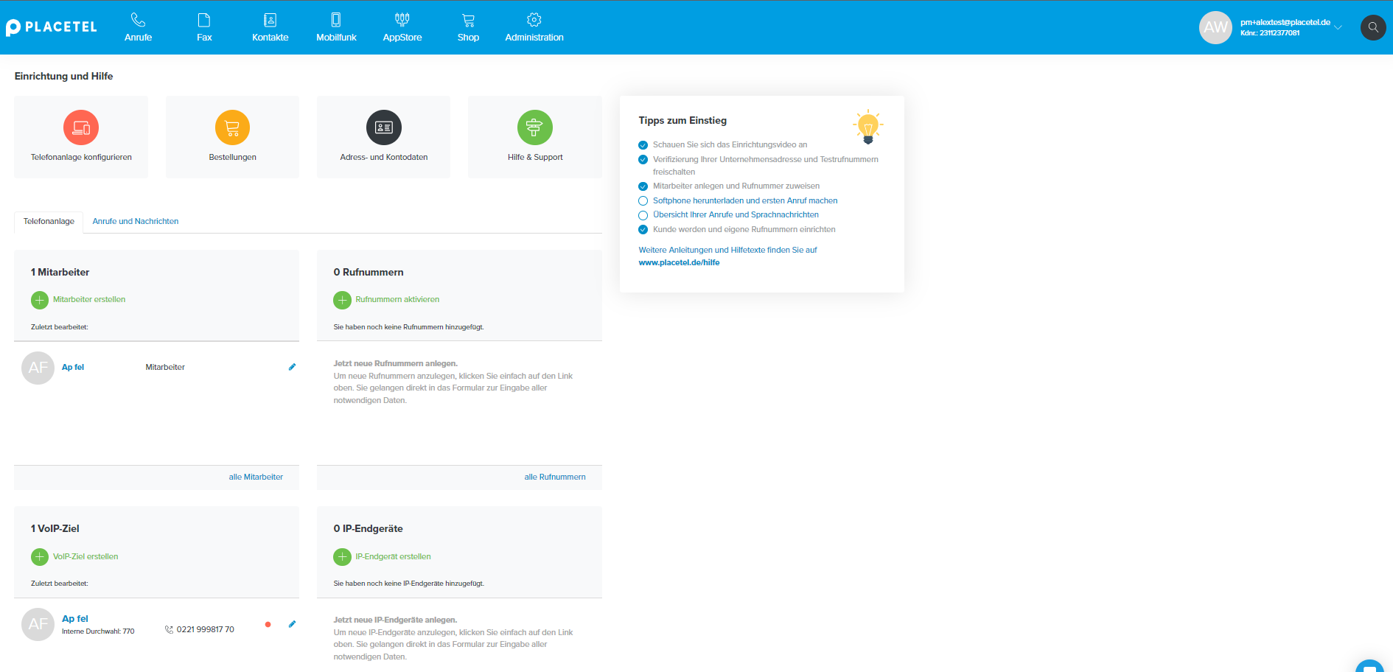Click green plus for IP-Endgerät erstellen

pyautogui.click(x=342, y=557)
